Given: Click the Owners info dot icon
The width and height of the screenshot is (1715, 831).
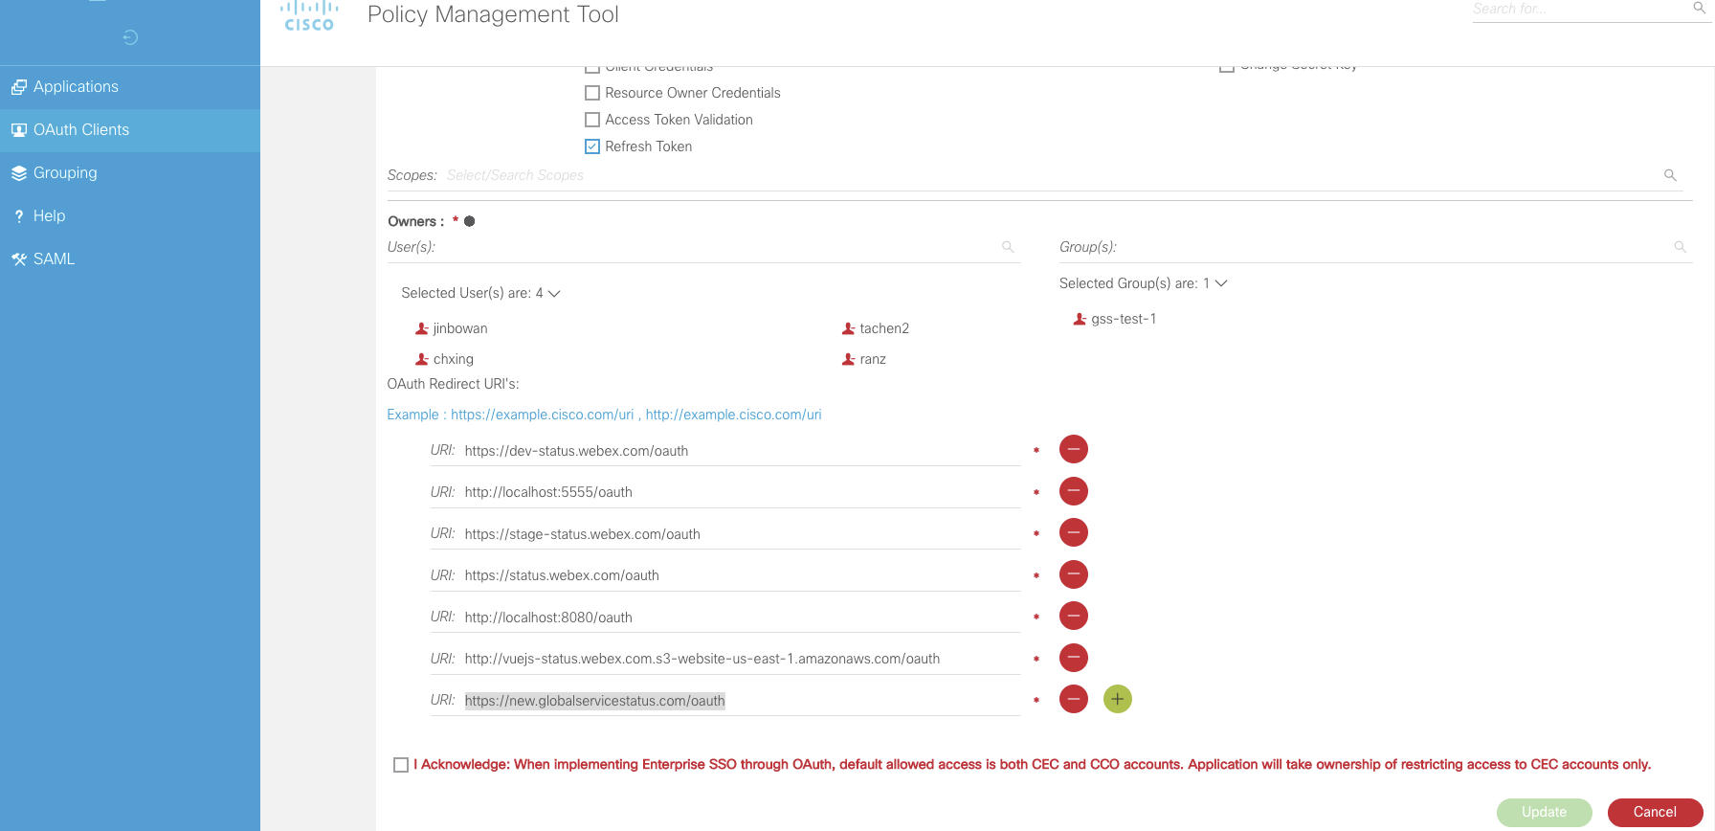Looking at the screenshot, I should (469, 221).
